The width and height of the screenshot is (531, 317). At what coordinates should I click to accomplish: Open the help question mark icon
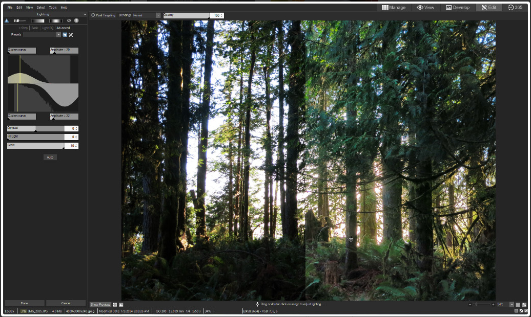[76, 21]
